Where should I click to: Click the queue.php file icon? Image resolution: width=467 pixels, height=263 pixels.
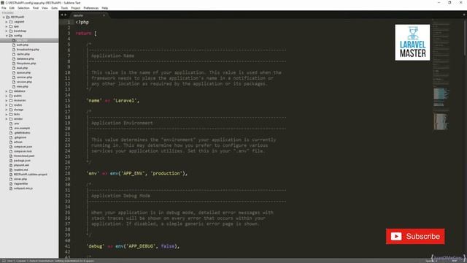point(14,73)
